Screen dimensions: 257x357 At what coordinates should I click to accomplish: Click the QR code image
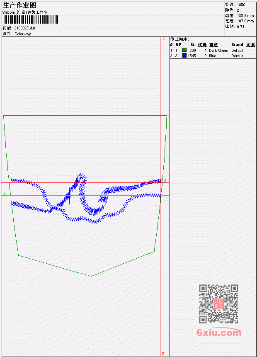coord(218,304)
